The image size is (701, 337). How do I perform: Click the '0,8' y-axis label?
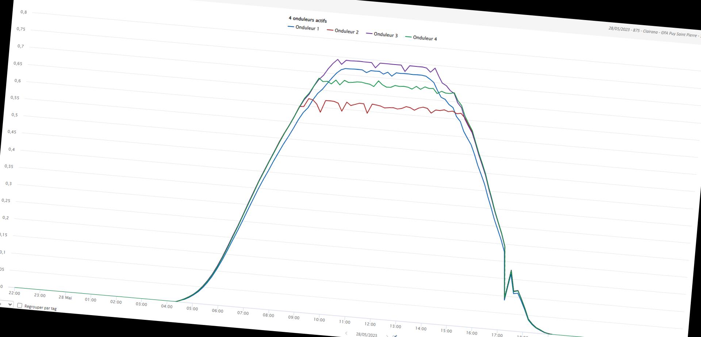[x=24, y=12]
